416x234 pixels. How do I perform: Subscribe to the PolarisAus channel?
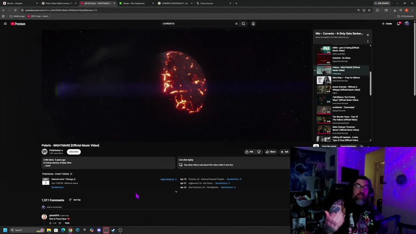(x=74, y=152)
